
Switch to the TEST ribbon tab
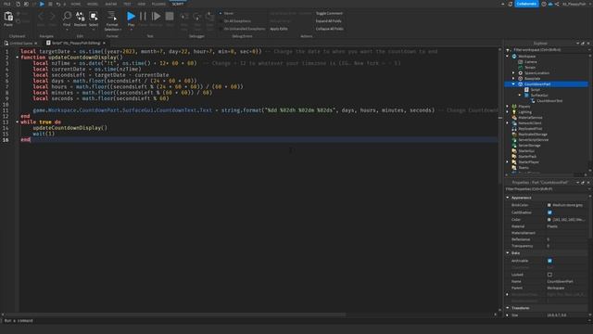click(127, 4)
